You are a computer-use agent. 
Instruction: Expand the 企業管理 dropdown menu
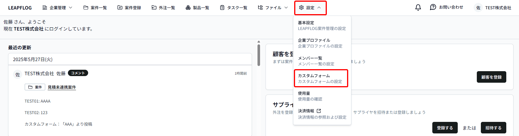point(70,8)
